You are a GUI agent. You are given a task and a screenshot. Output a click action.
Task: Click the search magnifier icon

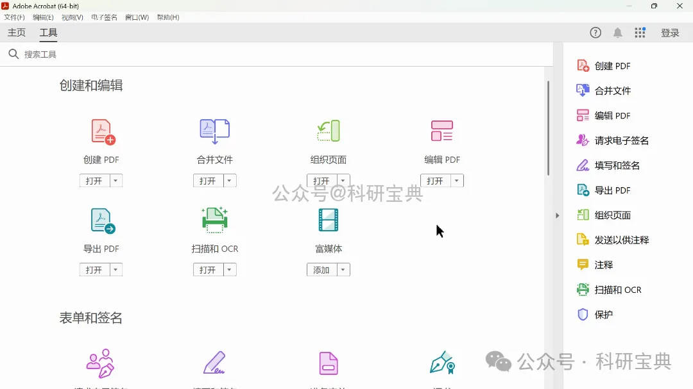(13, 54)
